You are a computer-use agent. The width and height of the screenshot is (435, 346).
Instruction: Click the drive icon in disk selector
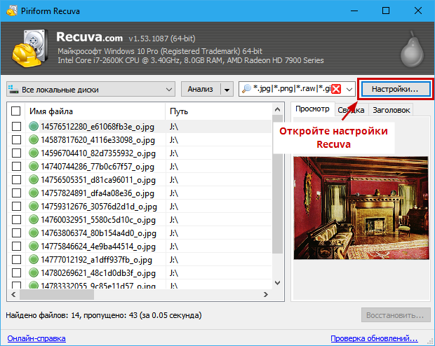pyautogui.click(x=13, y=89)
